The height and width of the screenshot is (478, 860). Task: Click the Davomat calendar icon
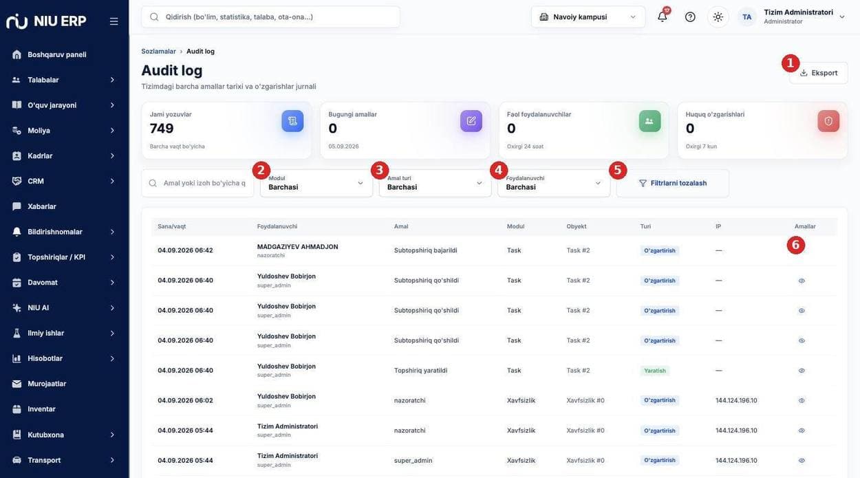pos(17,283)
